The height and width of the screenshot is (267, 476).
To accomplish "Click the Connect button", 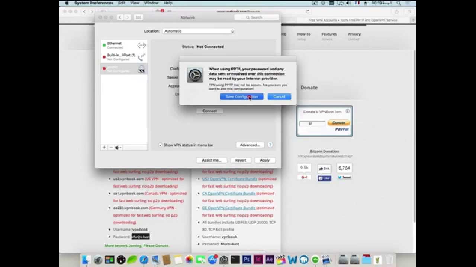I will (x=210, y=111).
